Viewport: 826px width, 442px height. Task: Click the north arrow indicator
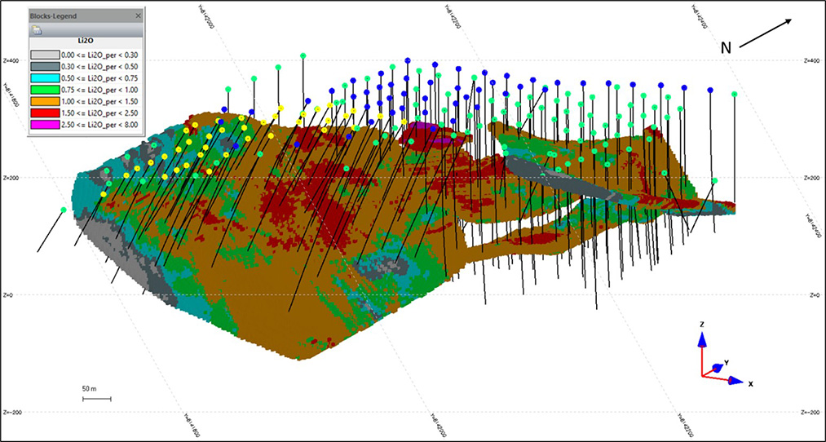pyautogui.click(x=767, y=35)
